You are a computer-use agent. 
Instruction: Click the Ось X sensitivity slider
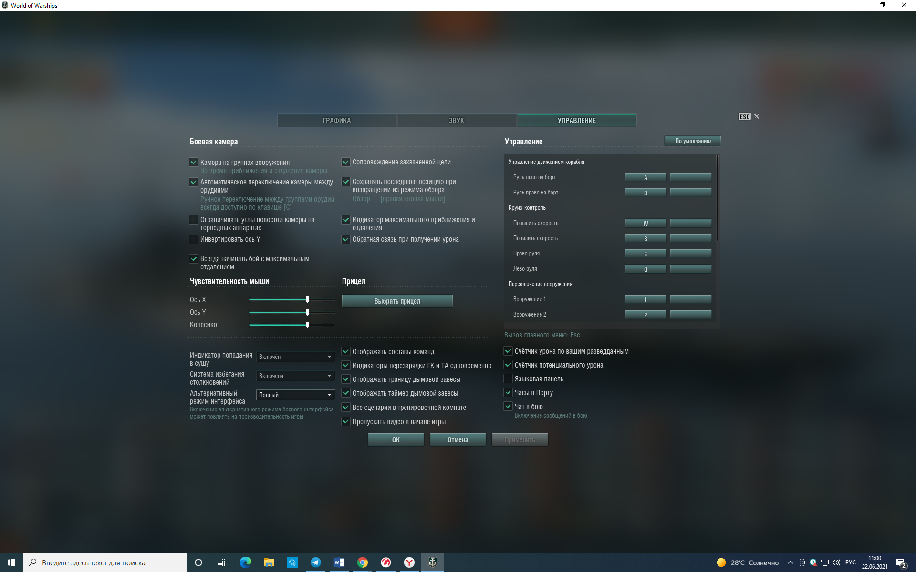click(307, 300)
